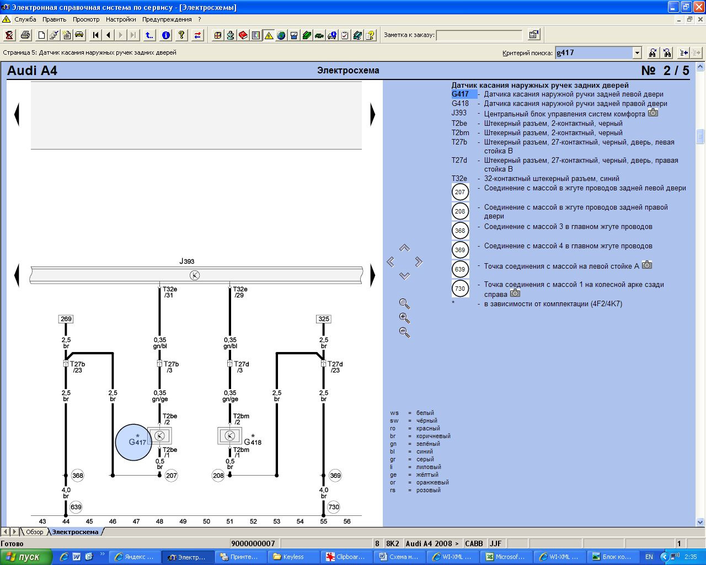Click the EN language indicator in tray
Screen dimensions: 706x565
coord(649,557)
